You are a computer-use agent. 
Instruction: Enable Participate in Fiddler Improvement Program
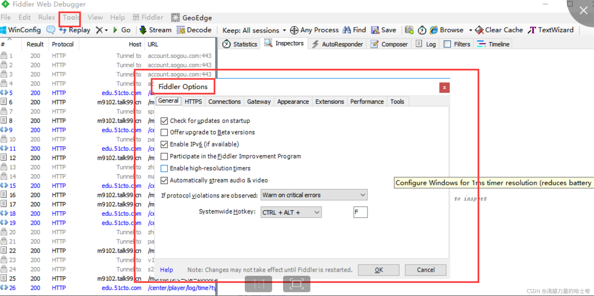(164, 156)
